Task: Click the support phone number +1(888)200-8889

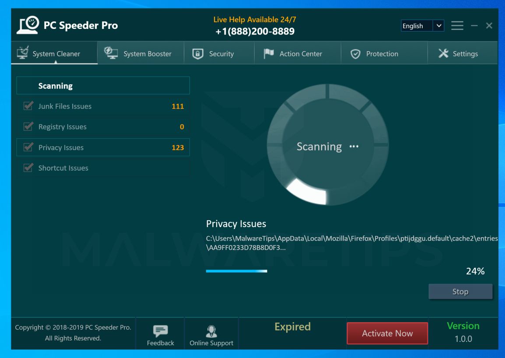Action: [255, 31]
